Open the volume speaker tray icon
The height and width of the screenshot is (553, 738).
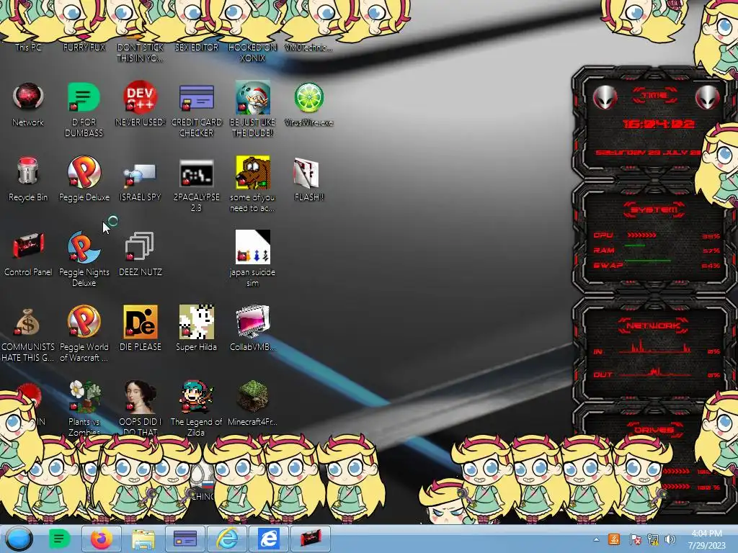670,539
